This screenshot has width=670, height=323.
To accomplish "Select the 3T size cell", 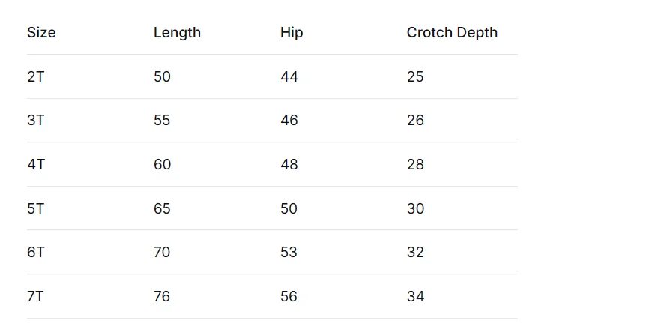I will [35, 121].
